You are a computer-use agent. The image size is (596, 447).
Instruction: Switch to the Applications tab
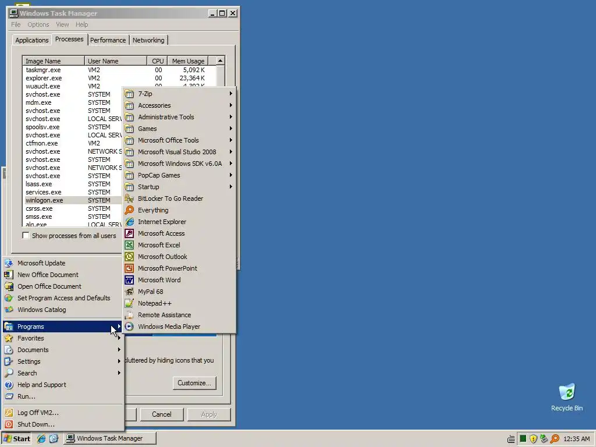pos(32,40)
